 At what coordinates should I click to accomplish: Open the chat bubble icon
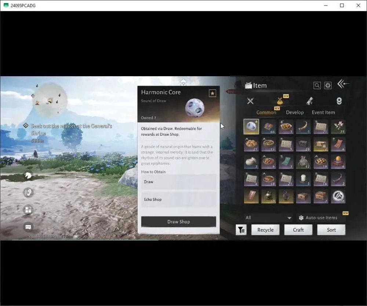coord(28,227)
